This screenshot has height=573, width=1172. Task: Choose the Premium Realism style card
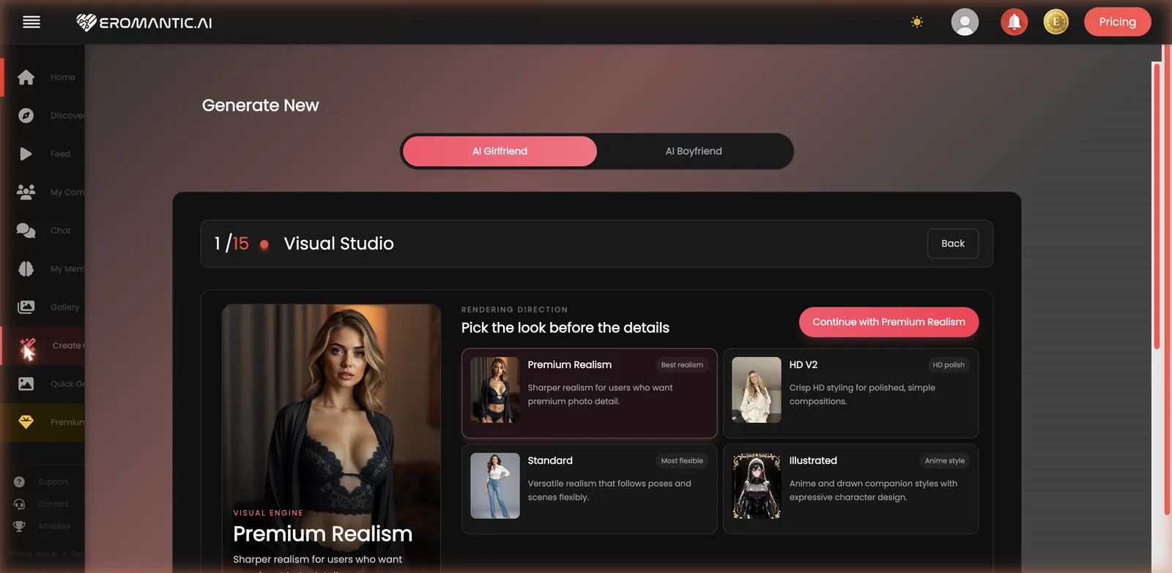(x=589, y=393)
